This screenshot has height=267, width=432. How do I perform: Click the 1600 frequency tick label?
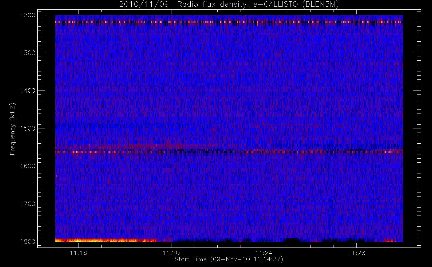(x=28, y=166)
